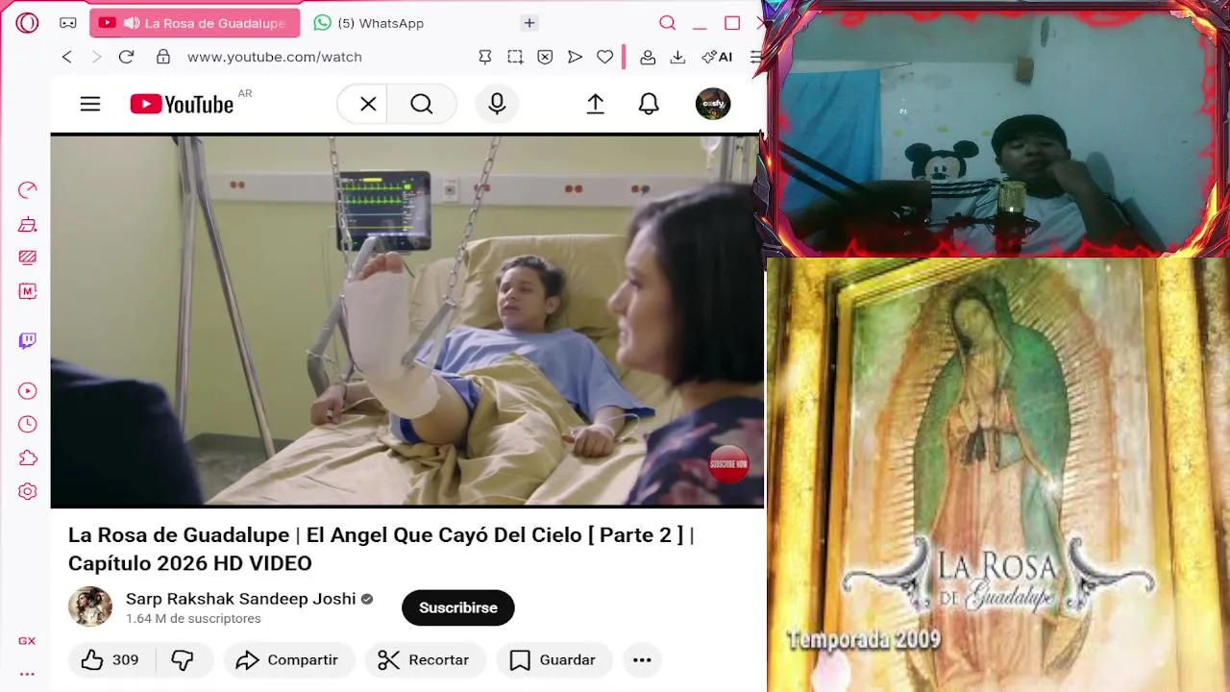This screenshot has height=692, width=1230.
Task: Open the Aria AI button
Action: point(717,57)
